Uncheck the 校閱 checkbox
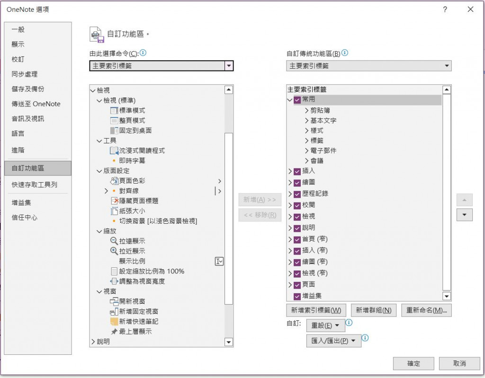485x378 pixels. [297, 206]
